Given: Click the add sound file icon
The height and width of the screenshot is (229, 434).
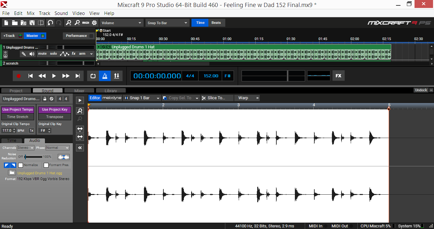Looking at the screenshot, I should 23,23.
